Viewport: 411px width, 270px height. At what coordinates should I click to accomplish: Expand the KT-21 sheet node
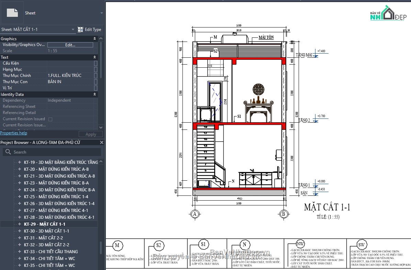[x=19, y=176]
